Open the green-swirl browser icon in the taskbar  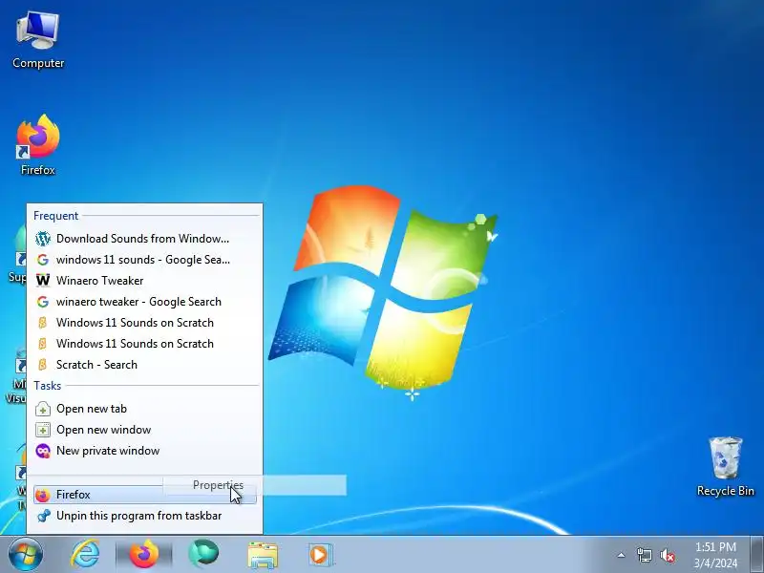pos(203,555)
